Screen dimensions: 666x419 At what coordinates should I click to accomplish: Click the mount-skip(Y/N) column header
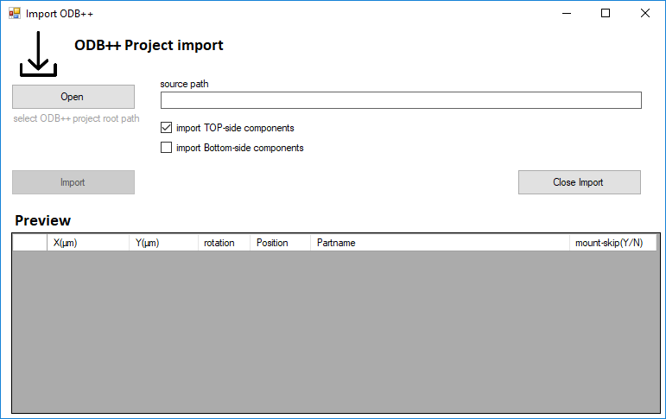pos(613,243)
